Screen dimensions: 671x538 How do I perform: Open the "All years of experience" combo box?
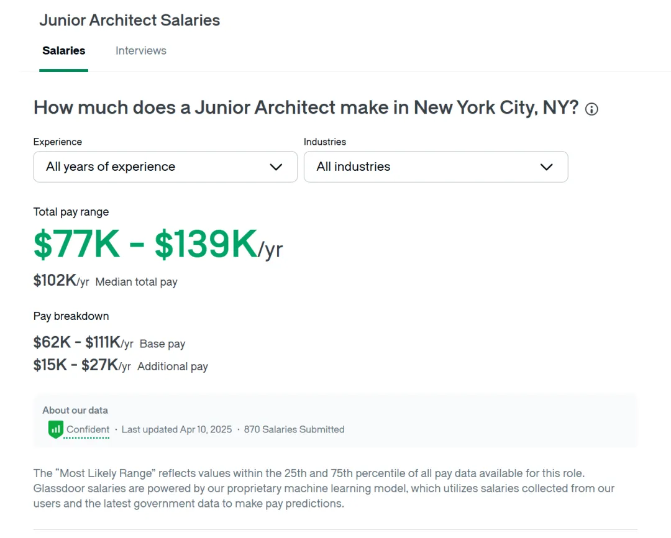tap(165, 166)
